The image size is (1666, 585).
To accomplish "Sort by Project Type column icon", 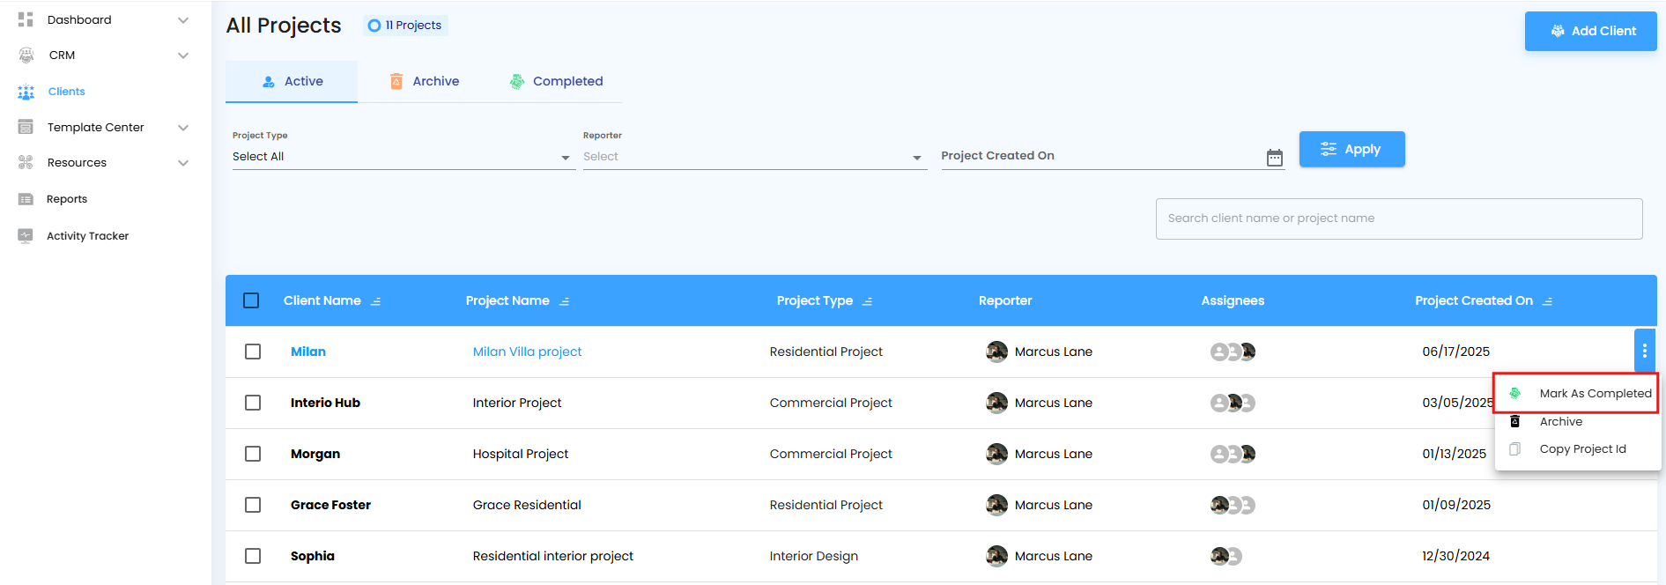I will pyautogui.click(x=868, y=301).
